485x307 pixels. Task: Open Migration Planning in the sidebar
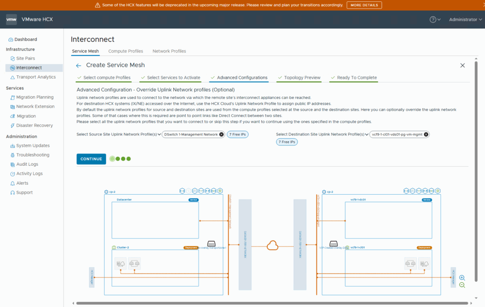coord(35,97)
